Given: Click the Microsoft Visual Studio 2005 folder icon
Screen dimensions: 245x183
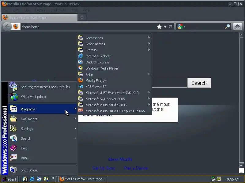Looking at the screenshot, I should point(81,105).
